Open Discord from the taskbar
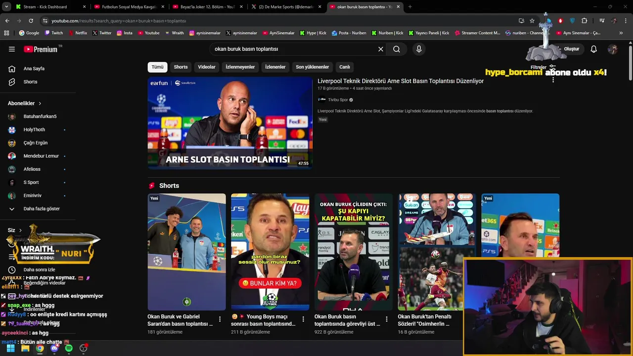 point(54,348)
